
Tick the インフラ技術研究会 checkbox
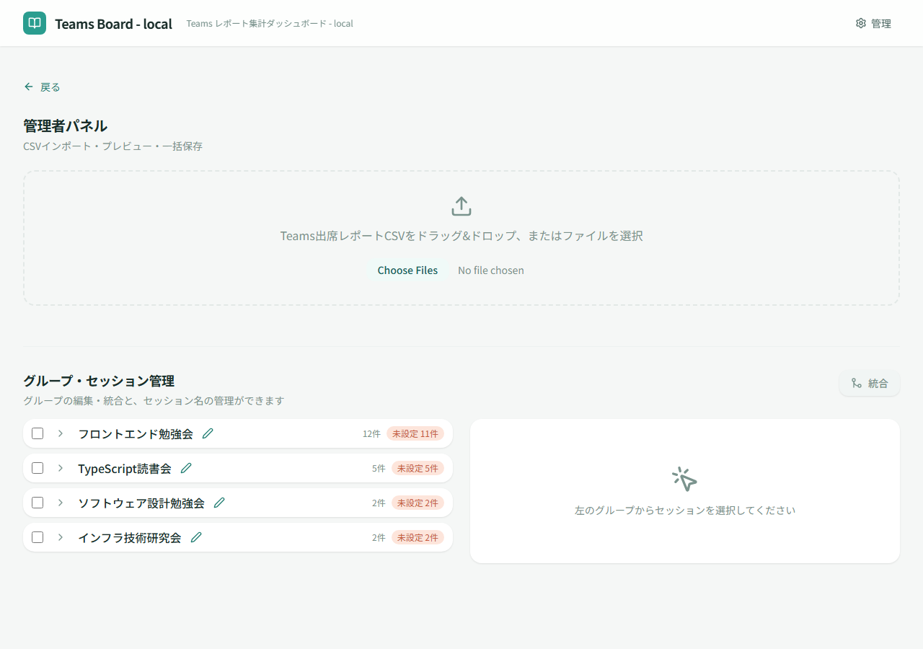click(x=37, y=537)
